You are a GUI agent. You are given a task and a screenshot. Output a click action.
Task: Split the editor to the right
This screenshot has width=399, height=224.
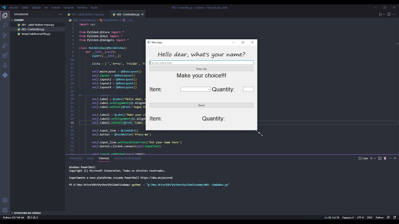click(x=389, y=14)
